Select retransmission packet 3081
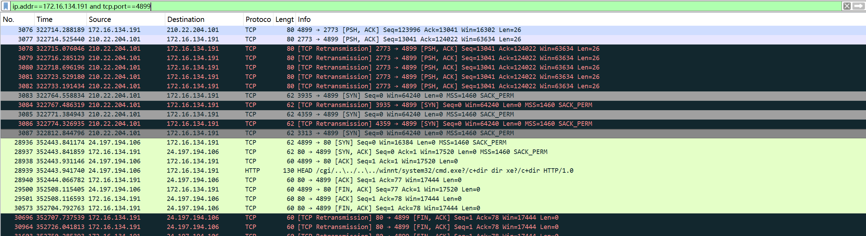866x236 pixels. coord(433,77)
